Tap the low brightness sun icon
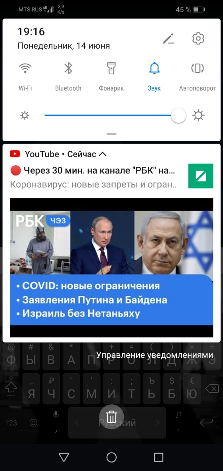 [25, 116]
